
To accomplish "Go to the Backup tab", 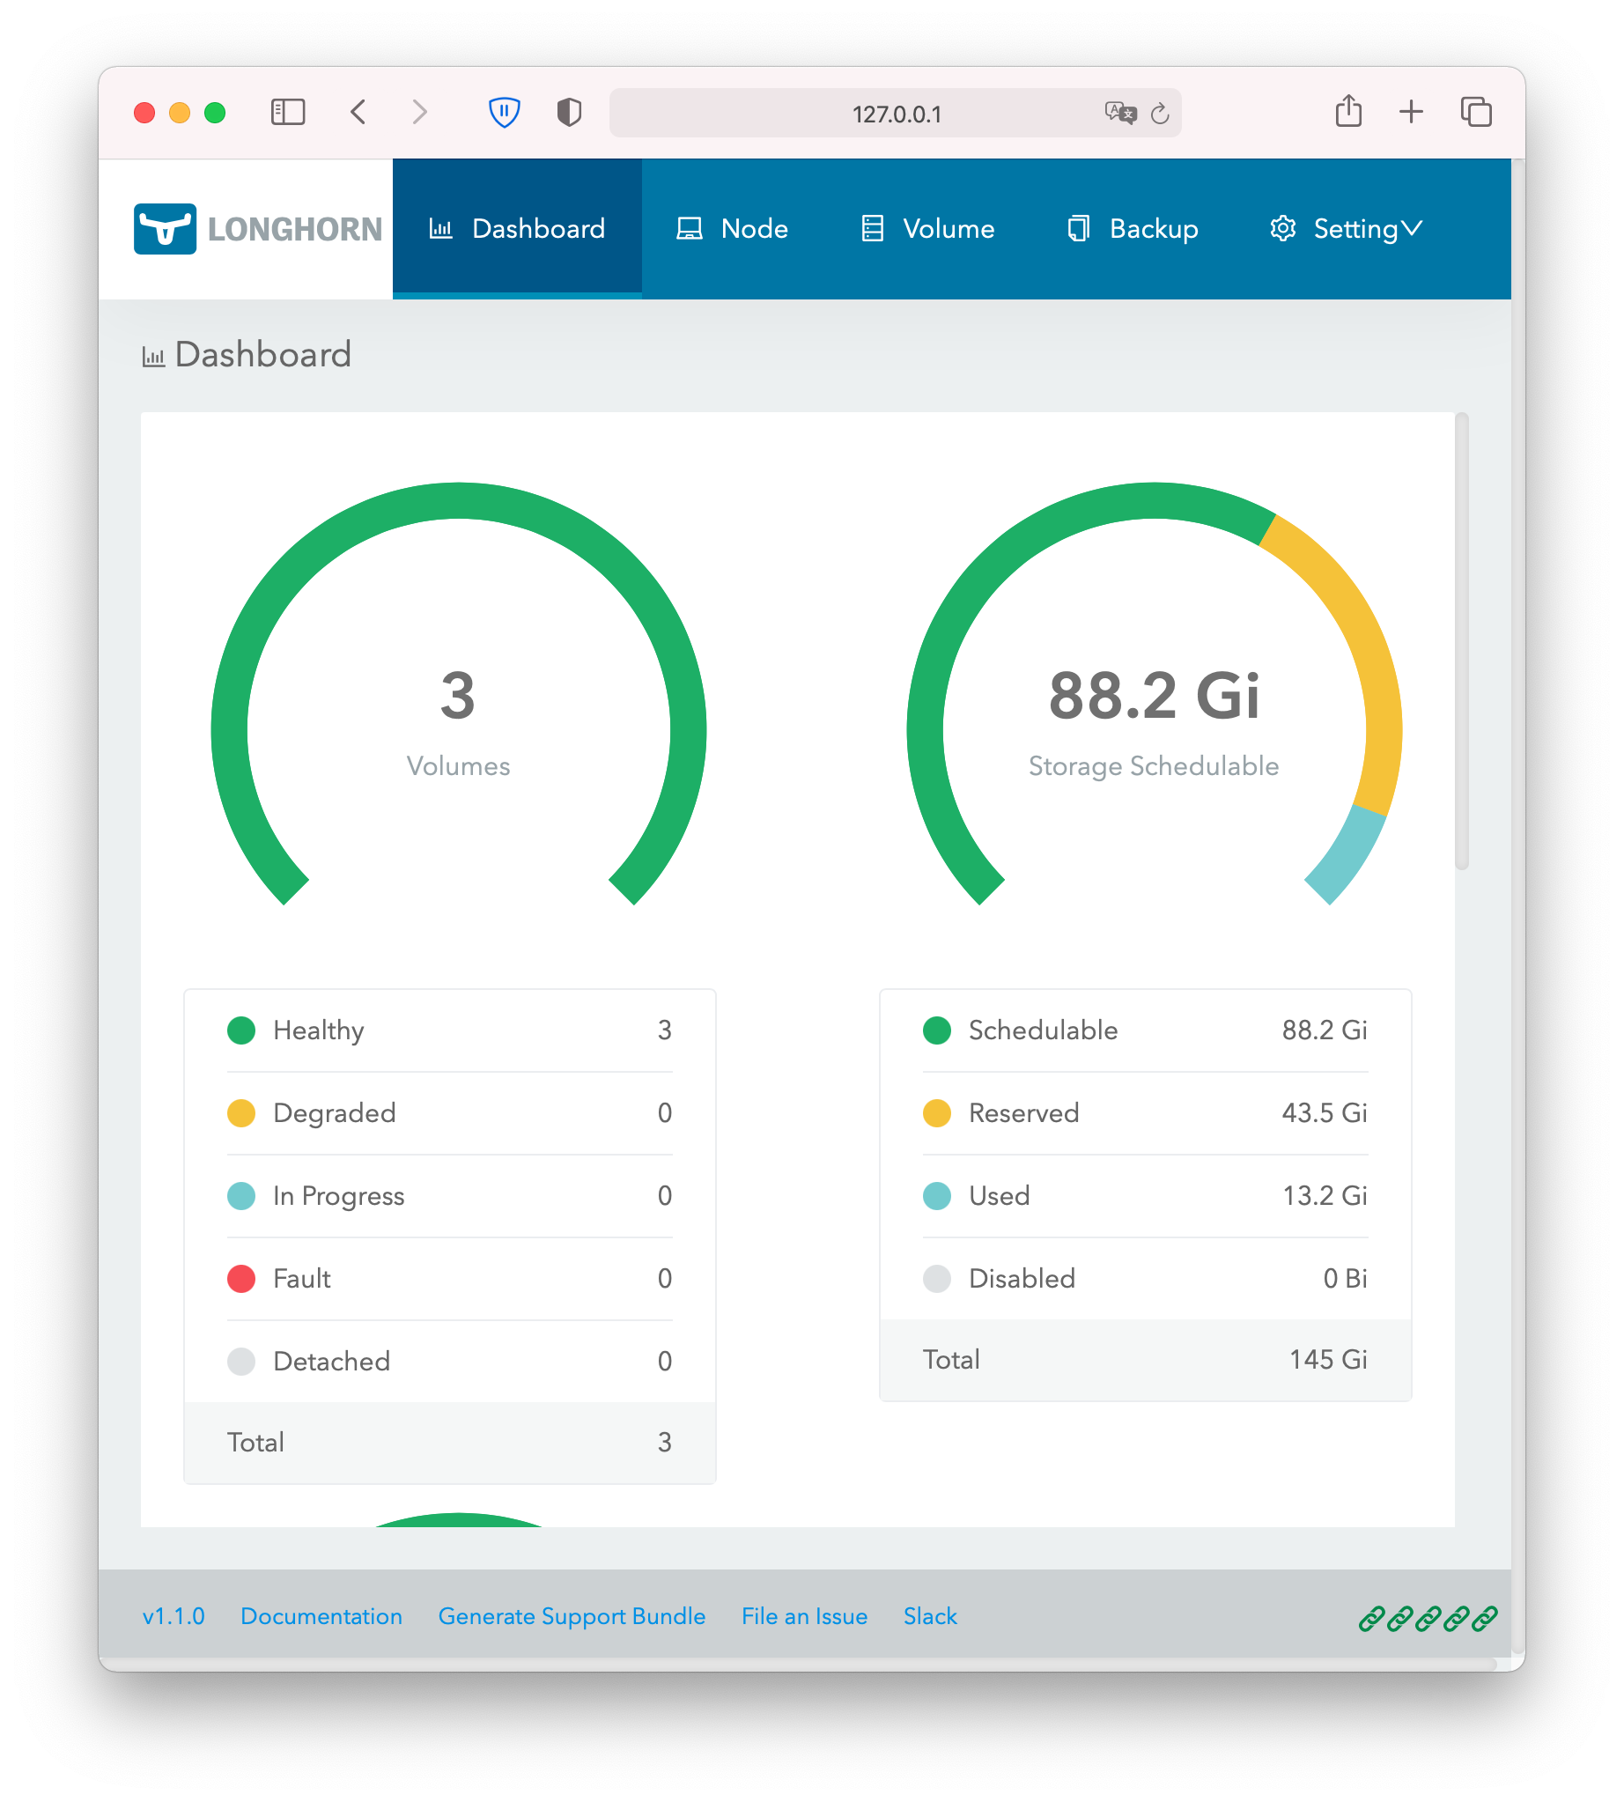I will pos(1133,229).
